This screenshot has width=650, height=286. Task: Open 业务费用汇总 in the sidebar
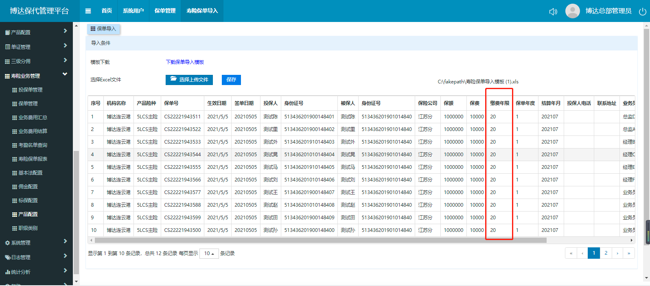point(33,118)
